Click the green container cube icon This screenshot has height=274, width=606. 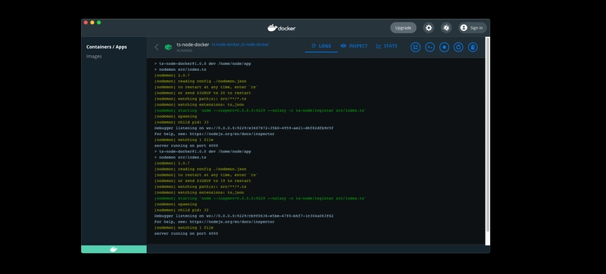(168, 47)
